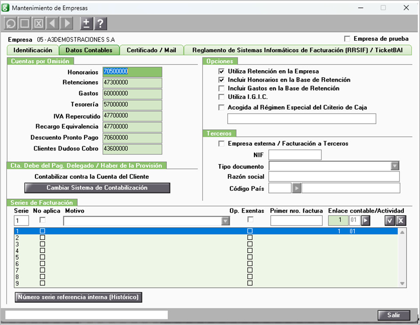Switch to the Identificación tab
The height and width of the screenshot is (325, 420).
tap(33, 50)
